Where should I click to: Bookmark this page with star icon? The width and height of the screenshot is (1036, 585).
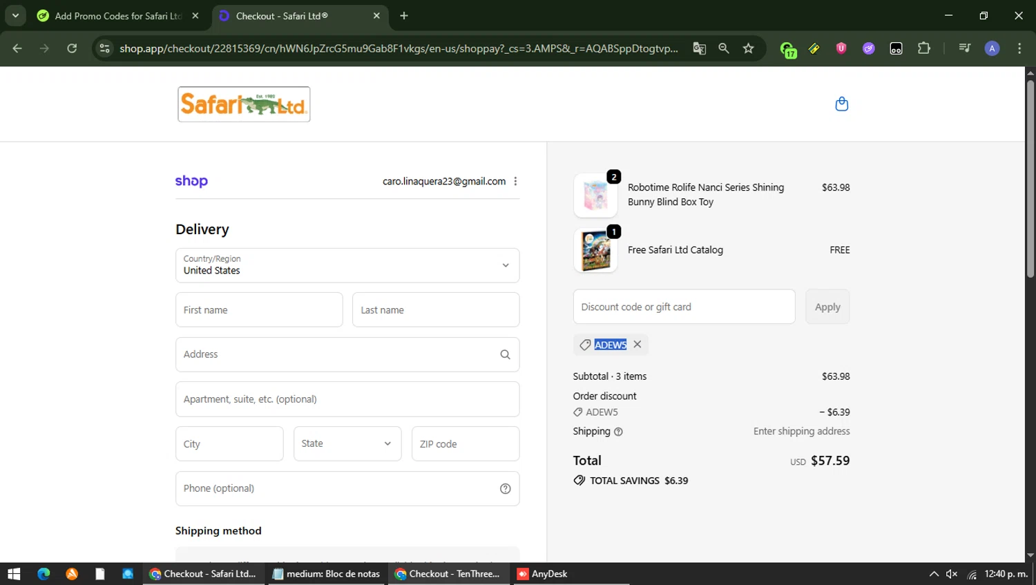click(748, 48)
